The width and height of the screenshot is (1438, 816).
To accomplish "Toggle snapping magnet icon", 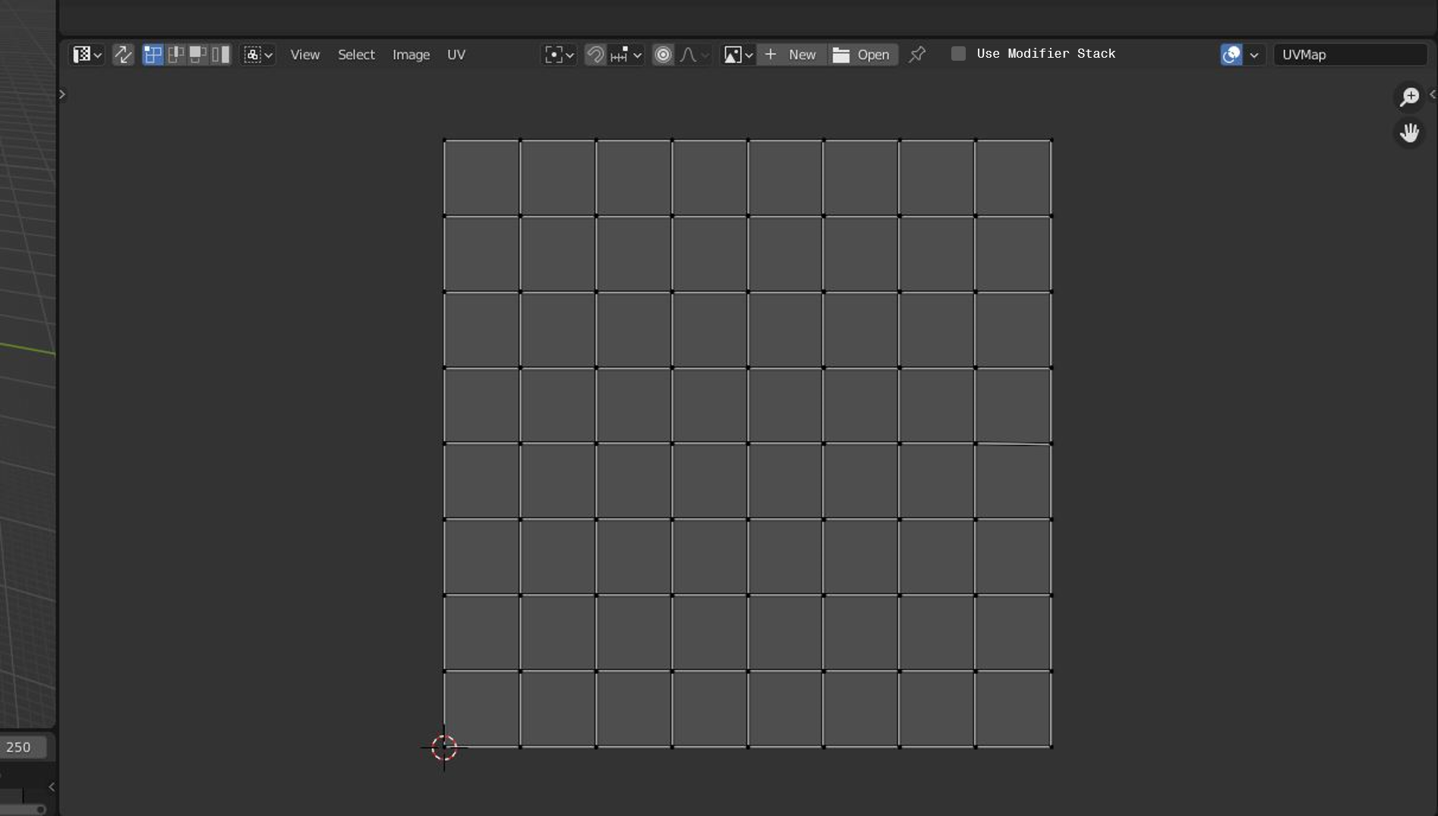I will [x=595, y=55].
